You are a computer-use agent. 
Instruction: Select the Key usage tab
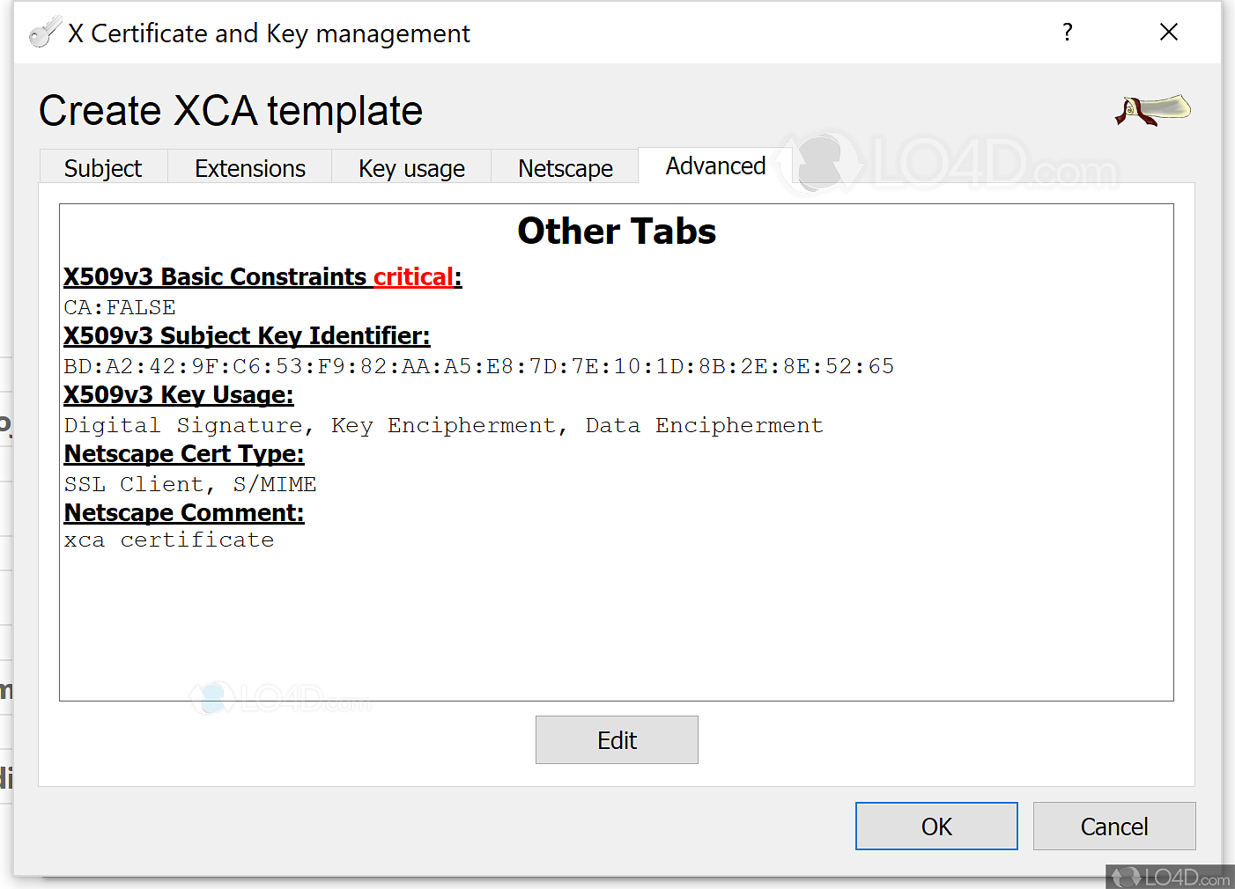(410, 167)
